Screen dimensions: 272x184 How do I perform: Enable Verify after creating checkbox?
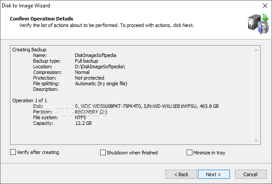13,152
